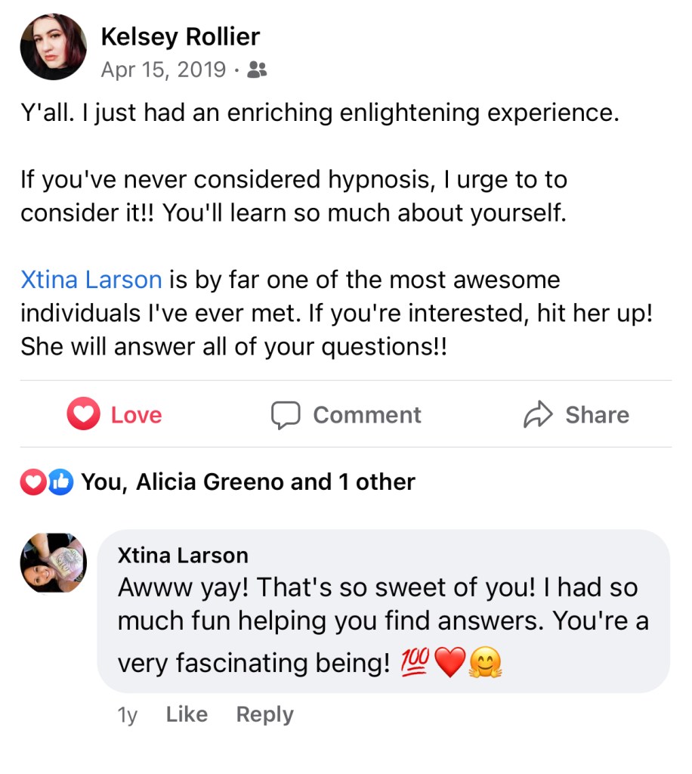
Task: Open the commenter Xtina Larson's avatar
Action: pyautogui.click(x=53, y=564)
